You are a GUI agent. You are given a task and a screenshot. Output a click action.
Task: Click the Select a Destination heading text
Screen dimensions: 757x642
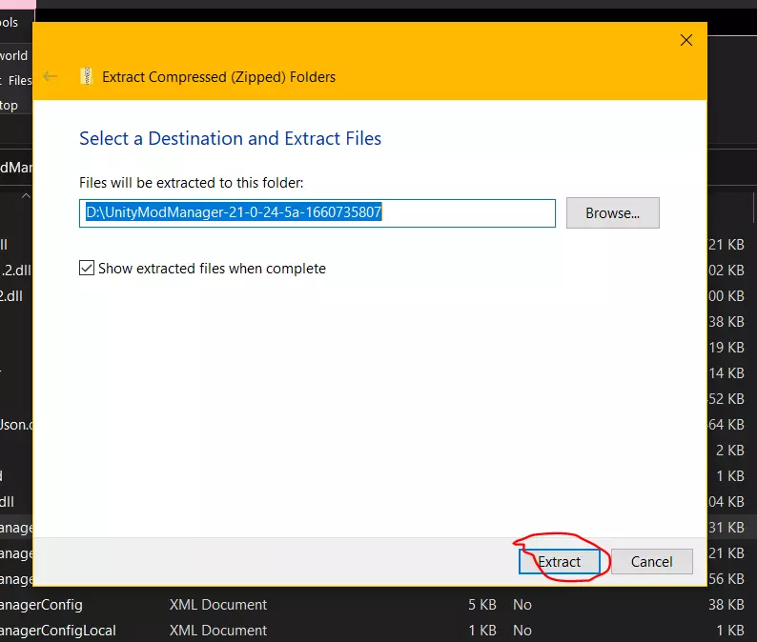point(230,139)
